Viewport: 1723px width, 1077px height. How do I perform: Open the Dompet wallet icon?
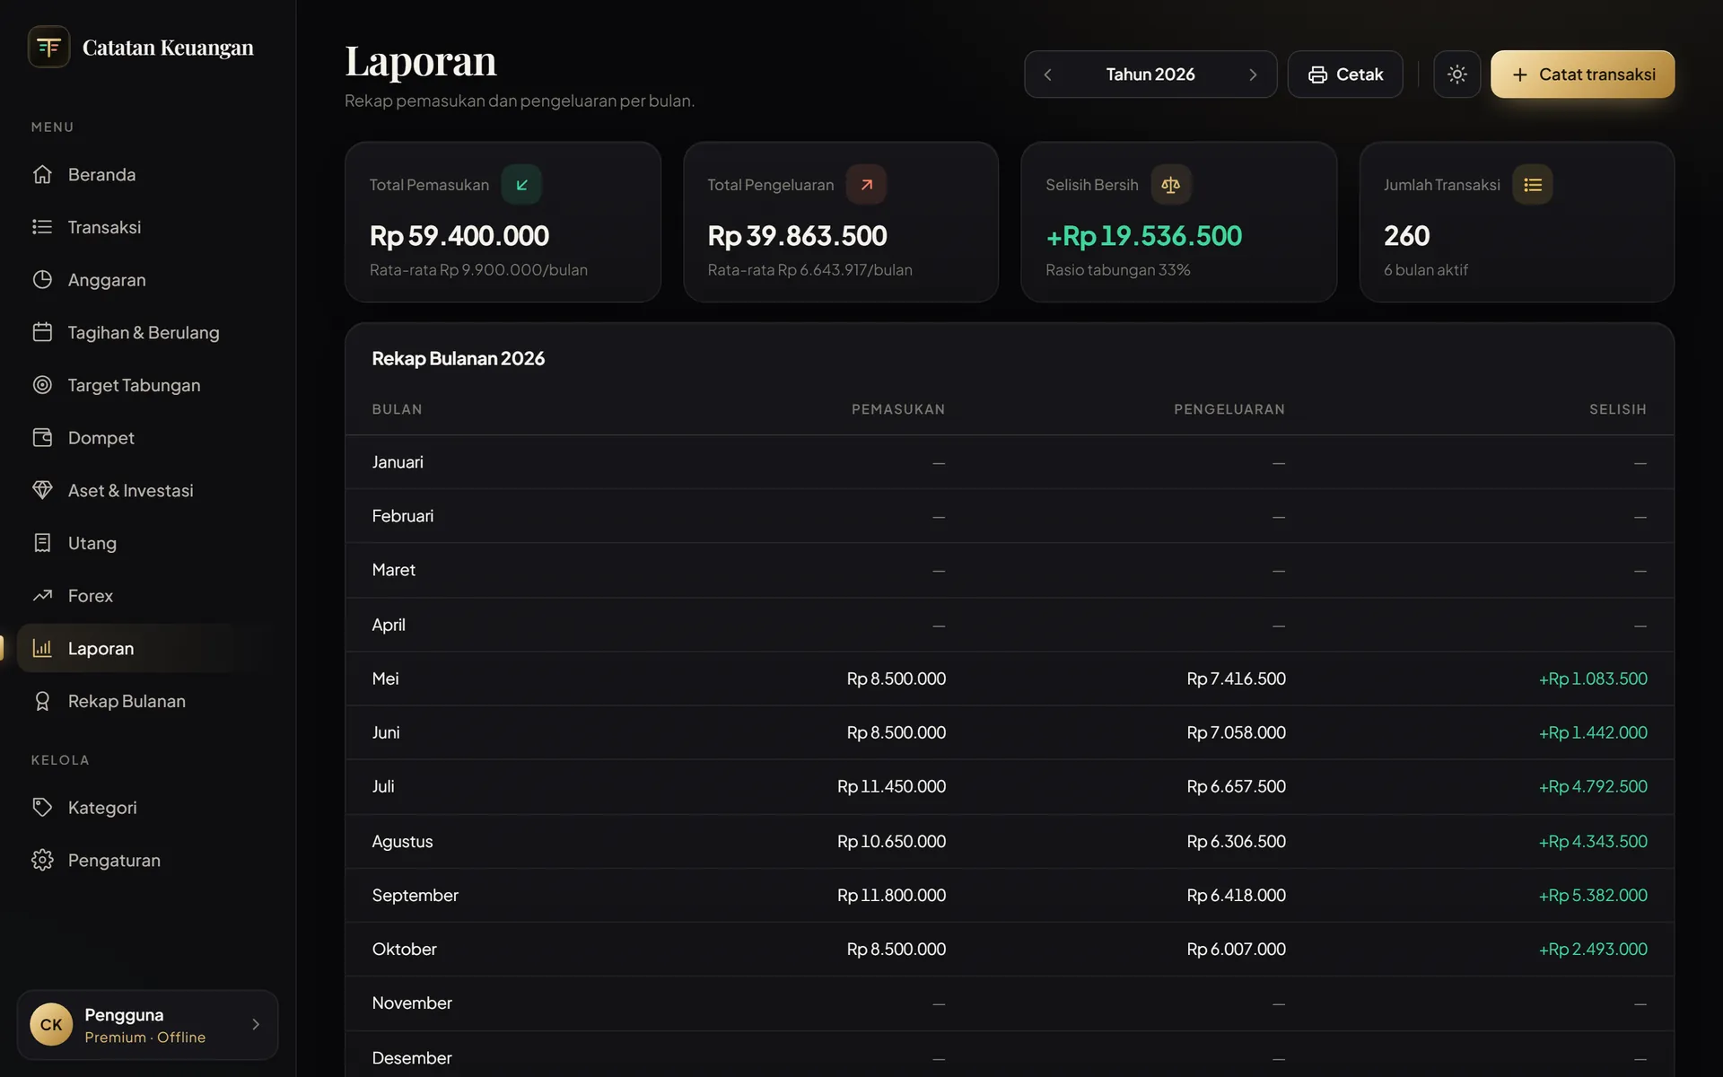pos(42,437)
